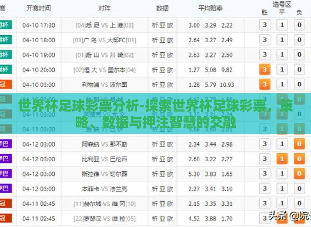Viewport: 311px width, 227px height.
Task: Pick 1 for 赫尔城 VS 维冈
Action: click(x=282, y=203)
